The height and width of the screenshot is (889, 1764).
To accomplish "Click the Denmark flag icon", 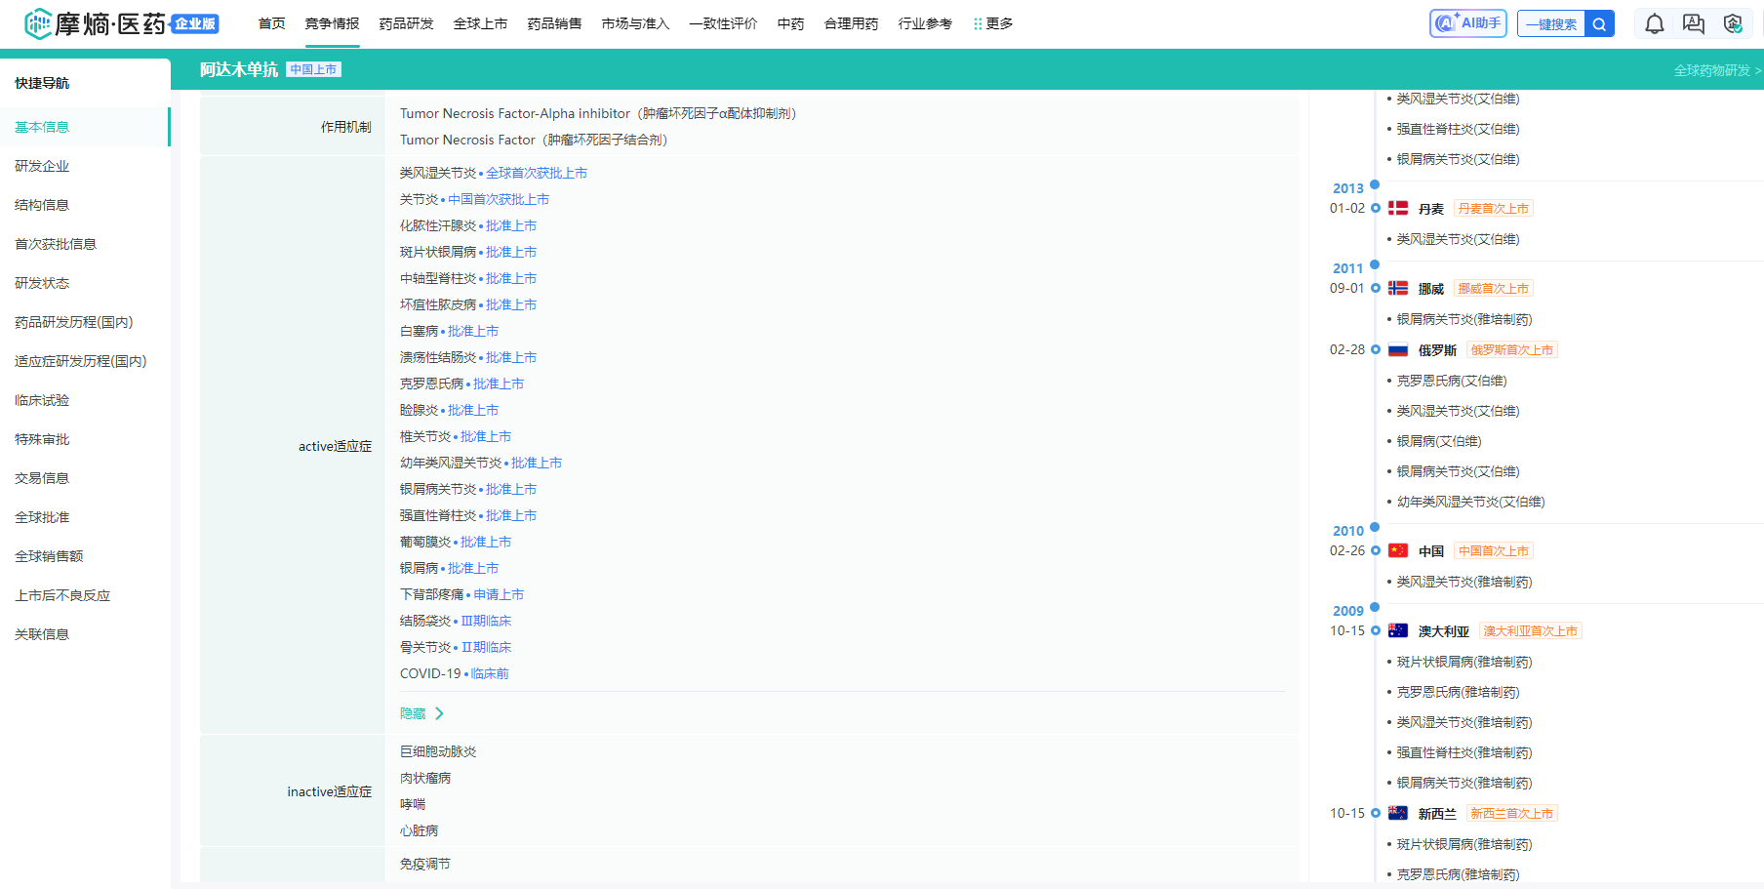I will 1398,208.
